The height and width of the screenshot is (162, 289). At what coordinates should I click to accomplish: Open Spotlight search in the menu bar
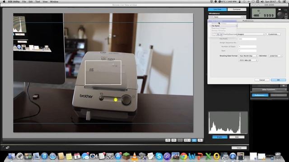pyautogui.click(x=280, y=1)
